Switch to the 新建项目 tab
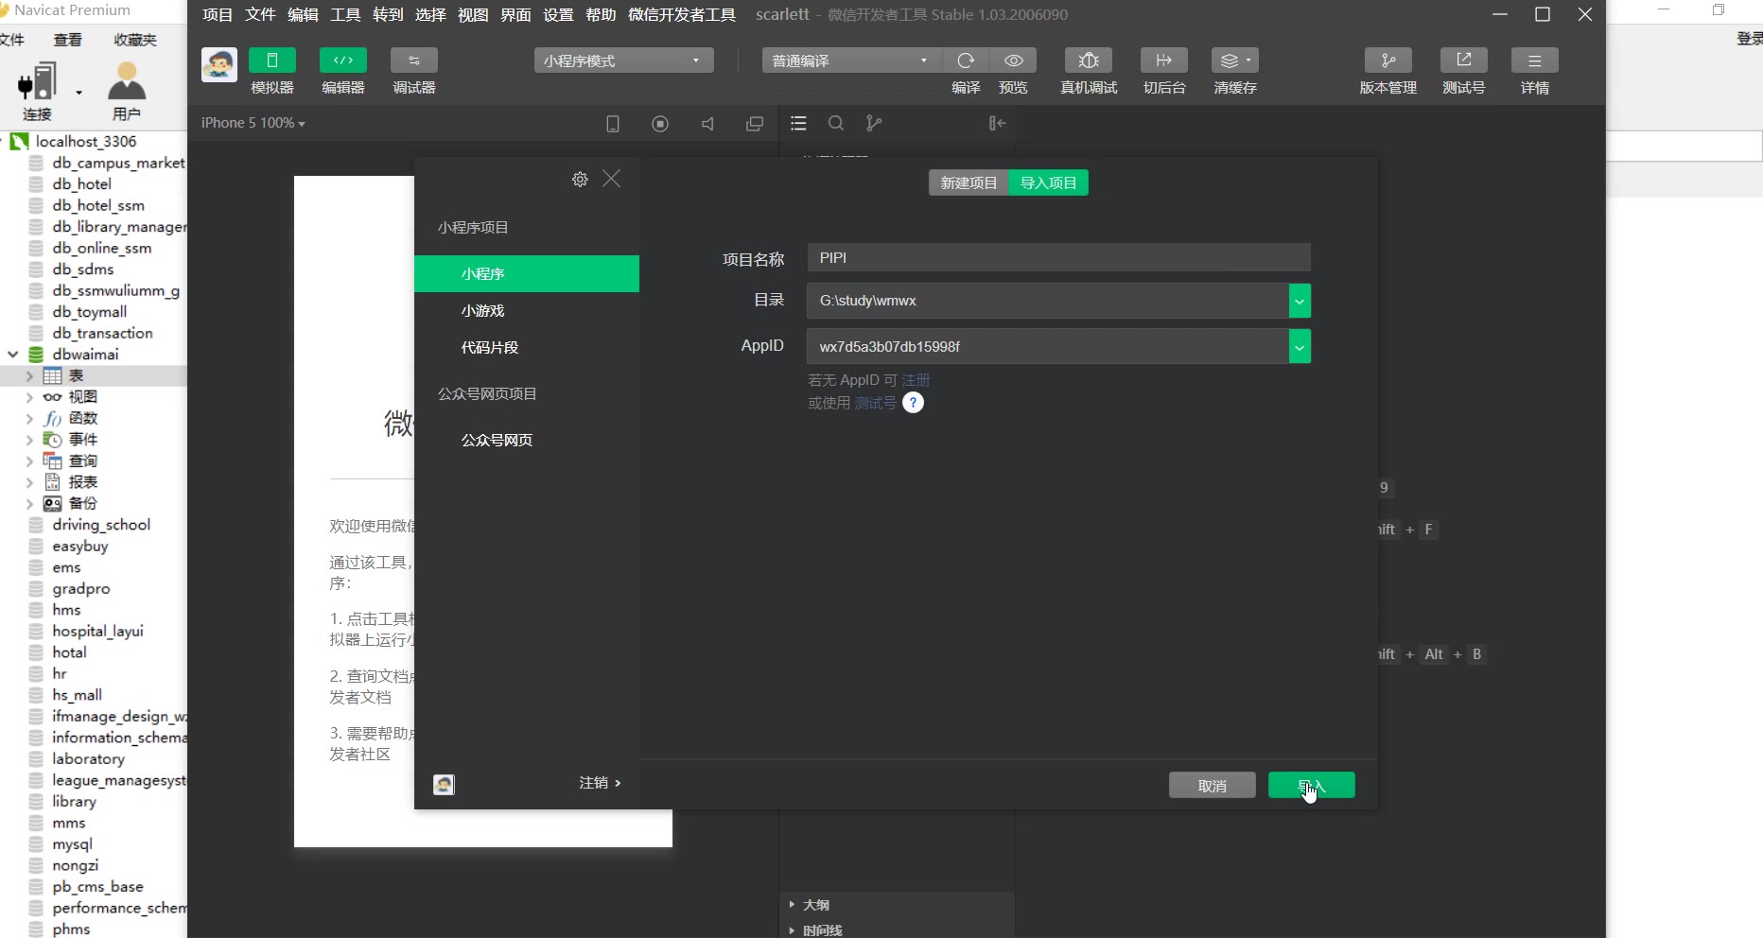This screenshot has width=1763, height=938. (969, 182)
